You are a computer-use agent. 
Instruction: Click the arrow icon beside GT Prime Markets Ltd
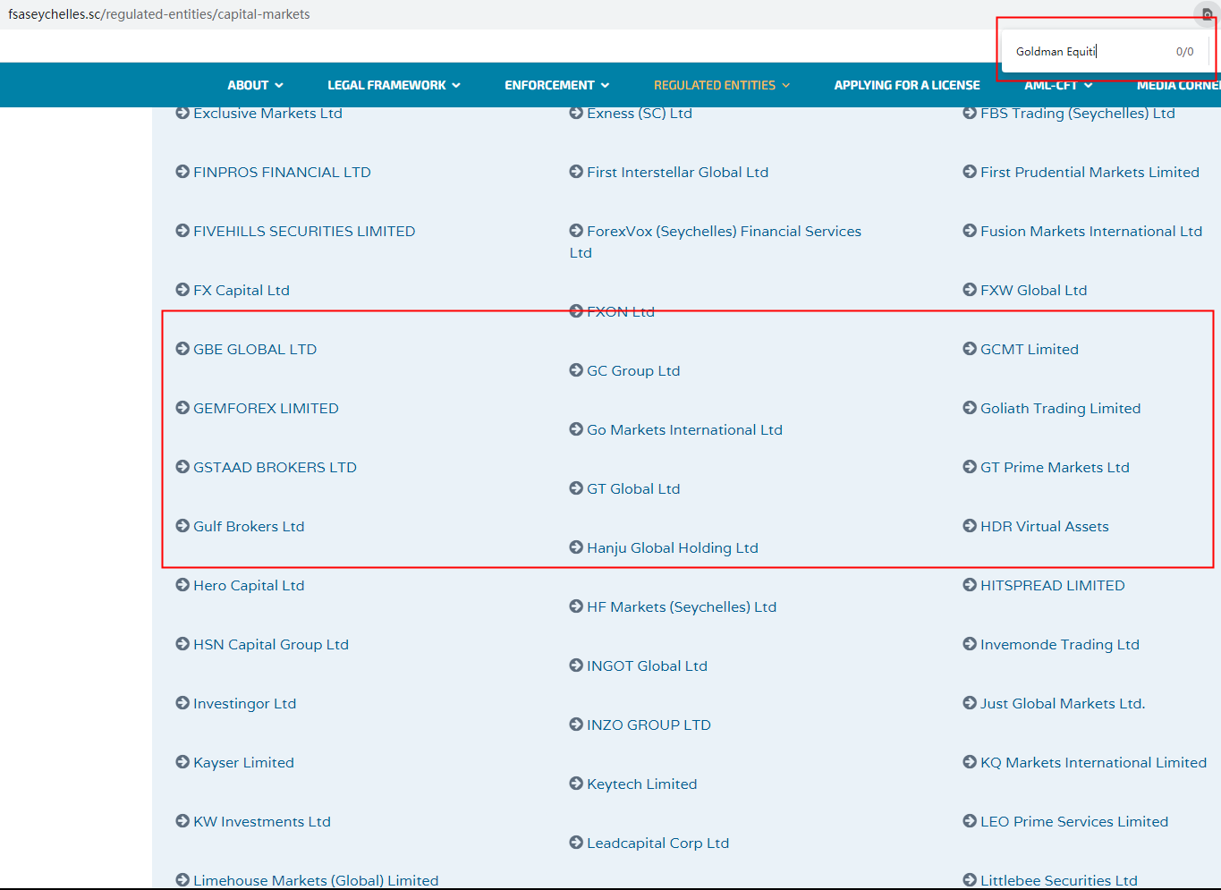[x=970, y=467]
